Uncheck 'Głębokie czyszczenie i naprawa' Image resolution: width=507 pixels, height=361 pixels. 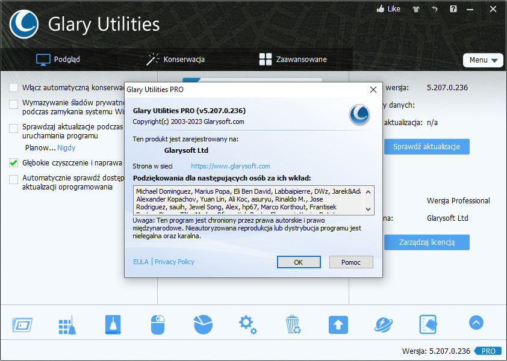point(14,162)
